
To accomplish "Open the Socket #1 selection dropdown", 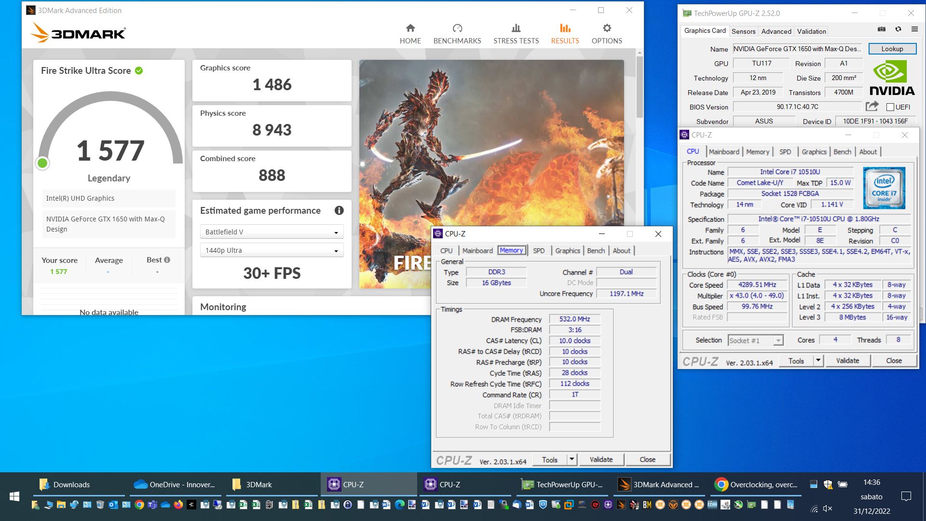I will click(x=755, y=340).
